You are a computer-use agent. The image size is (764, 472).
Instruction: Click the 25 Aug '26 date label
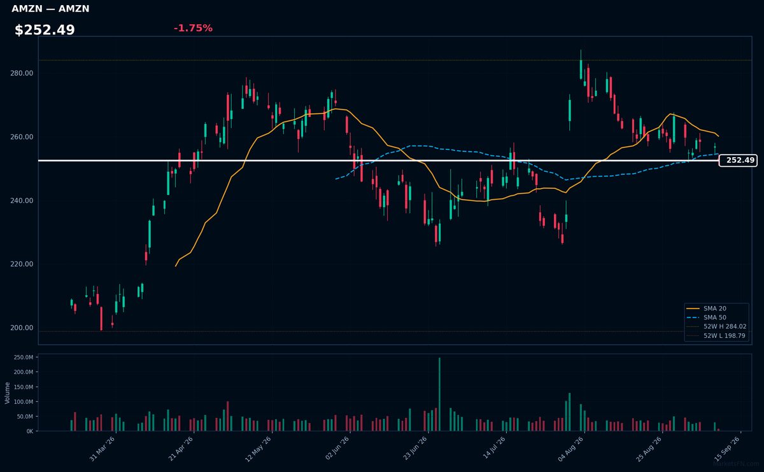coord(649,448)
